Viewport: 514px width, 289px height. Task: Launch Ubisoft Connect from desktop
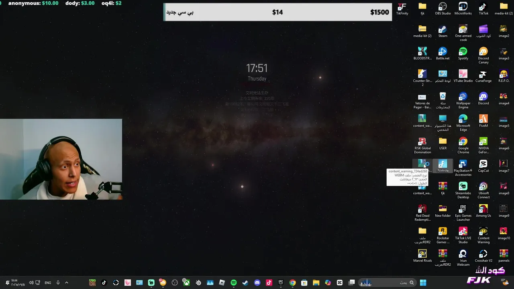[x=483, y=190]
